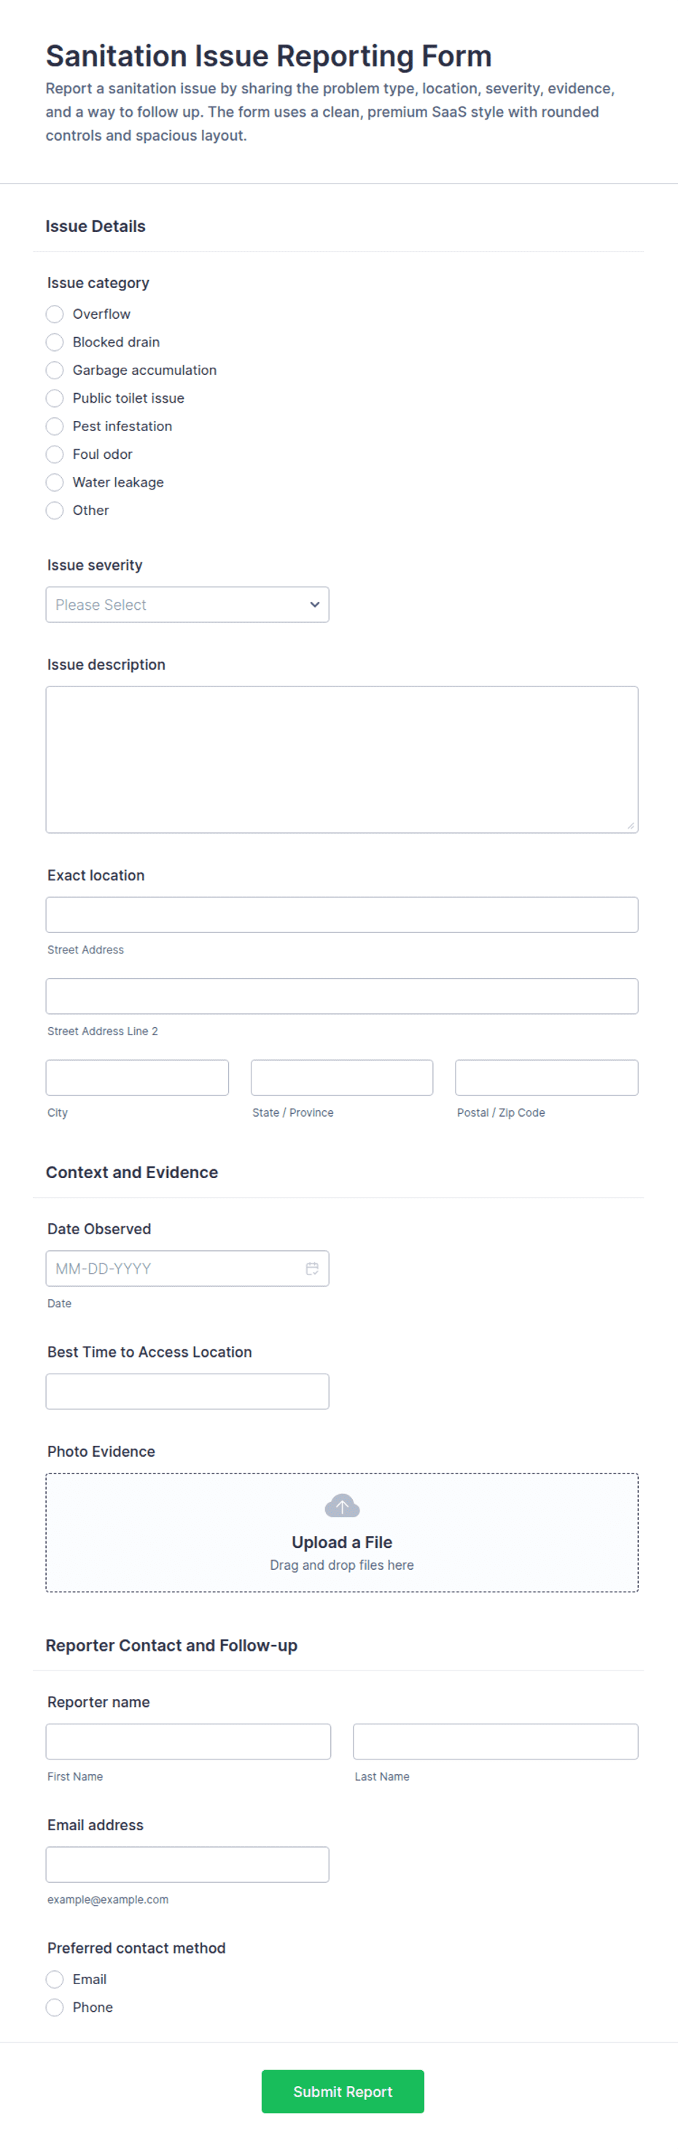The height and width of the screenshot is (2149, 678).
Task: Submit the report with green button
Action: point(343,2091)
